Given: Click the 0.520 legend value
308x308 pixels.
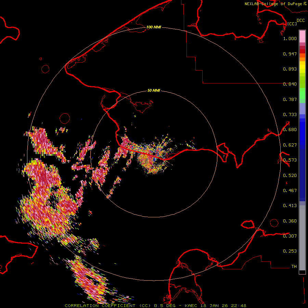Looking at the screenshot, I should (290, 176).
